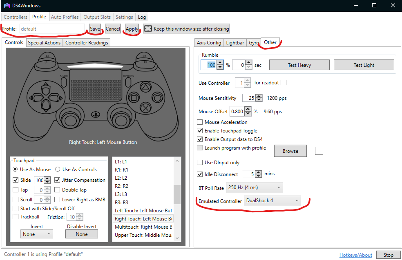Open the Emulated Controller dropdown
Viewport: 402px width, 260px height.
(x=272, y=201)
